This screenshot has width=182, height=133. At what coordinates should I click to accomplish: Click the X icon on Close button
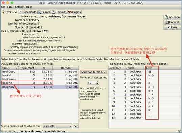[x=169, y=27]
